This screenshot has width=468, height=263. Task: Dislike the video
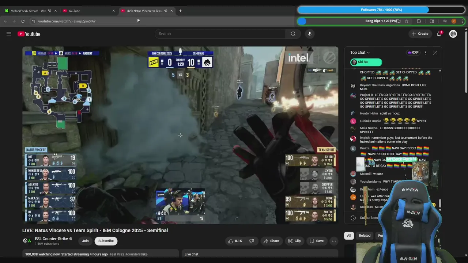pos(252,241)
